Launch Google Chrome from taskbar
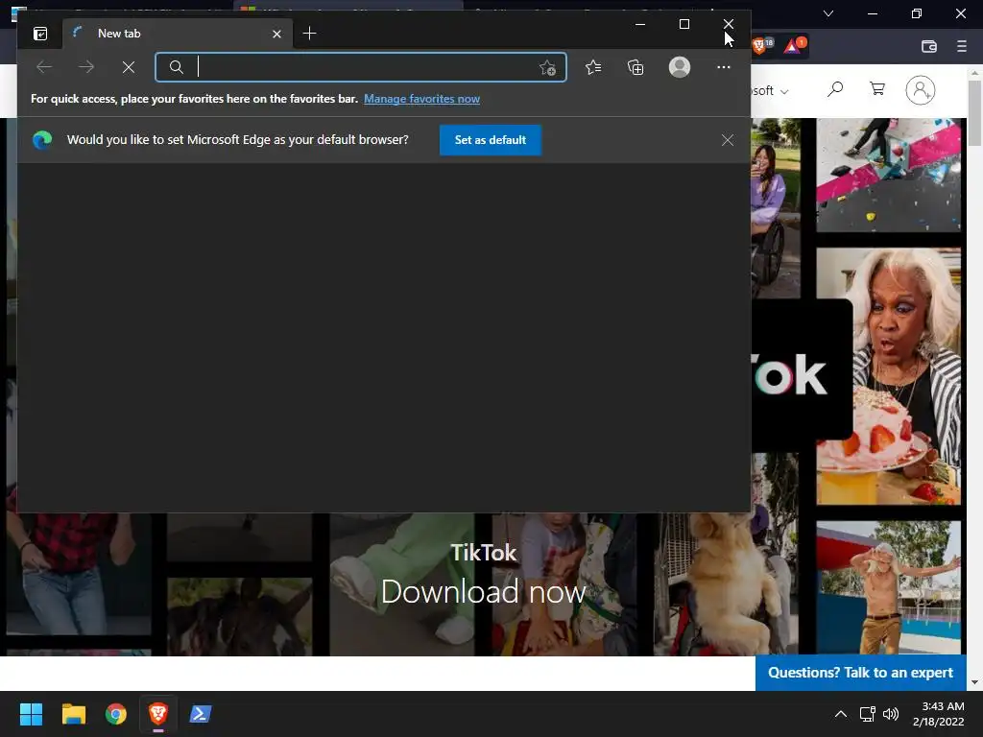 (x=115, y=714)
